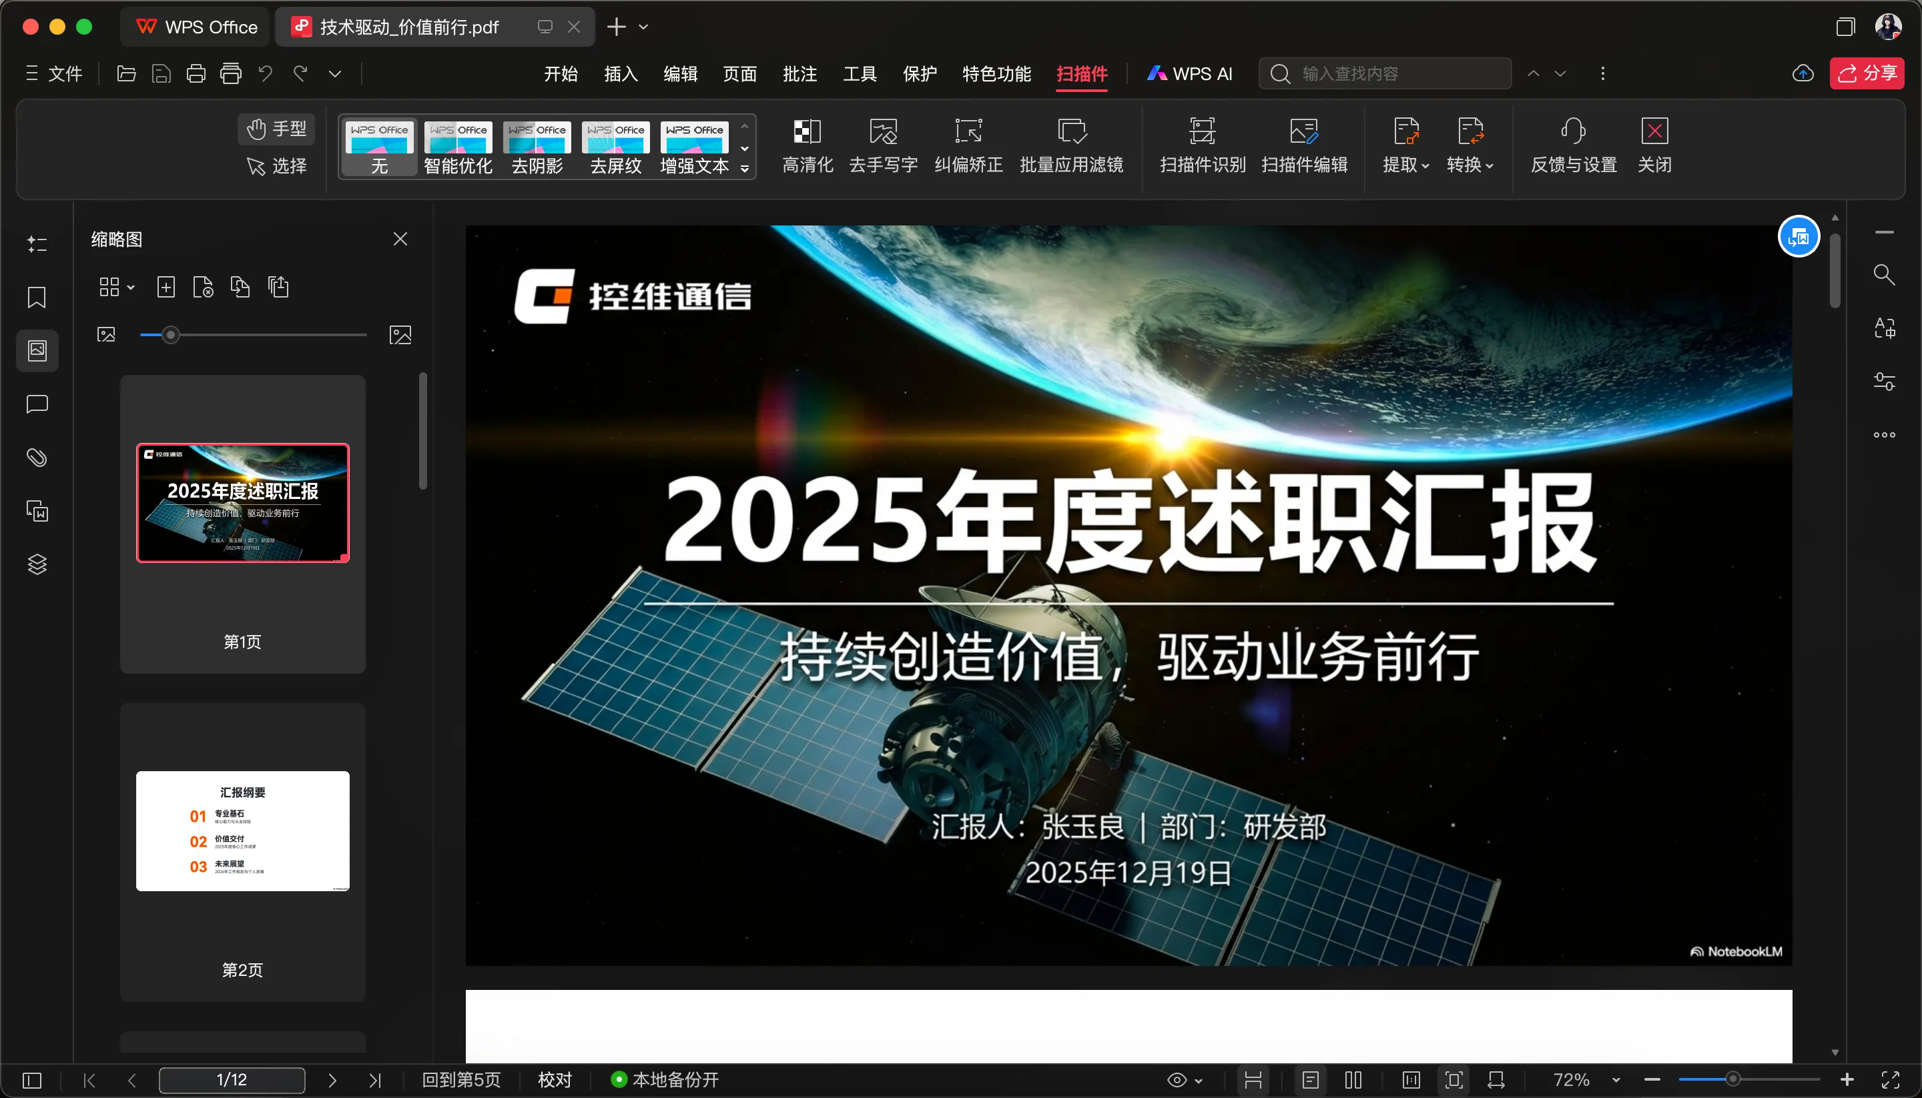1922x1098 pixels.
Task: Open 反馈与设置 feedback settings
Action: coord(1574,146)
